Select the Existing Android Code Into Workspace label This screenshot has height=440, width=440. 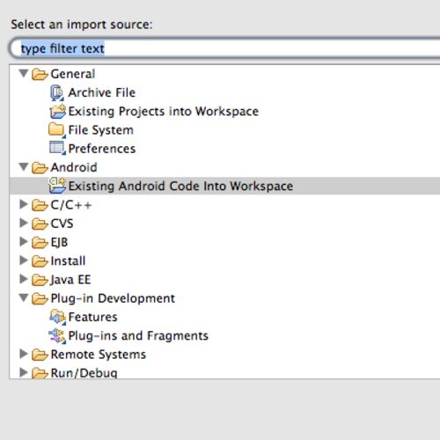[180, 186]
